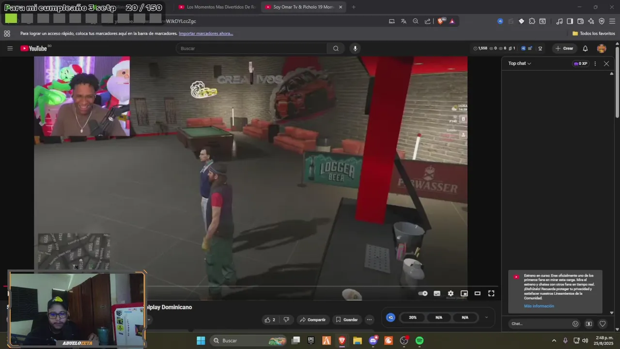Toggle video subtitles button
620x349 pixels.
click(437, 293)
